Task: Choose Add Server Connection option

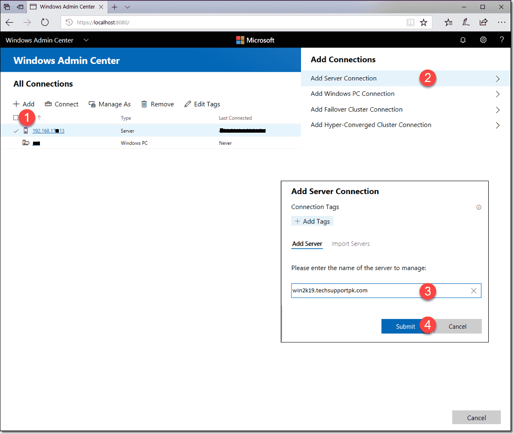Action: pos(406,78)
